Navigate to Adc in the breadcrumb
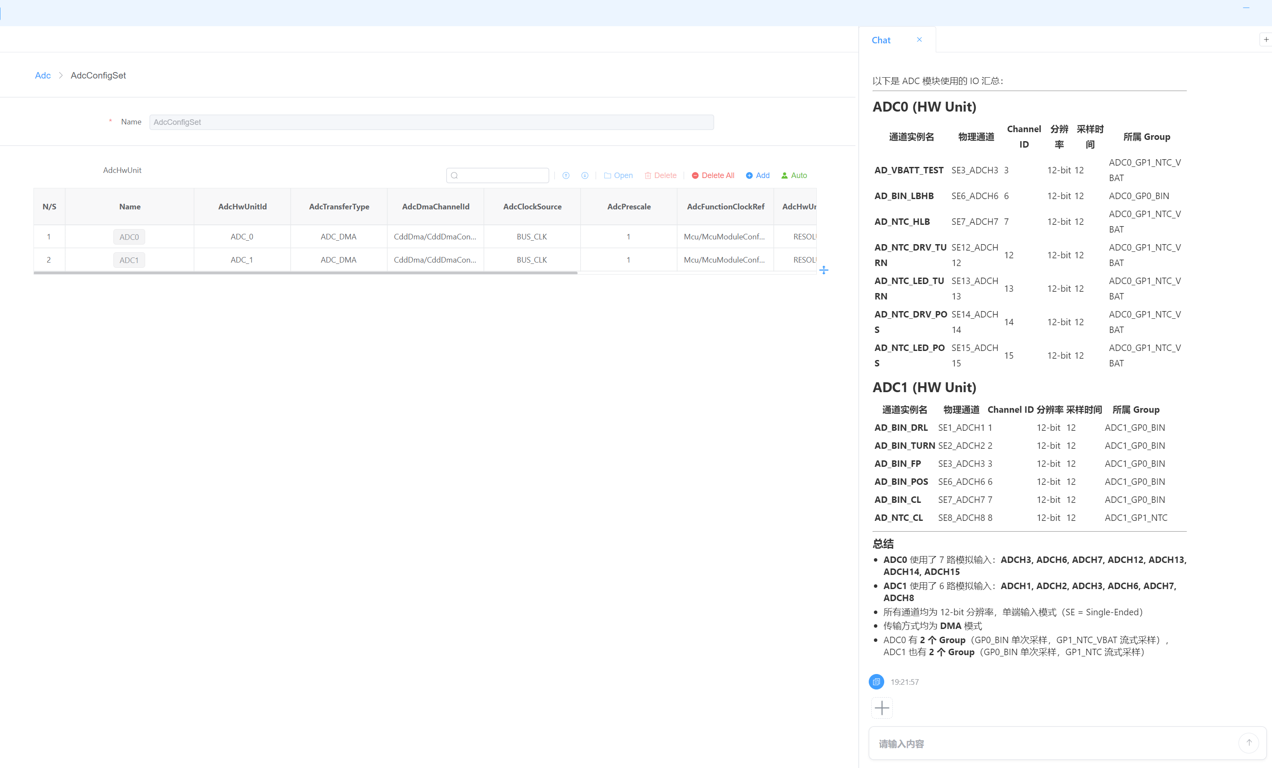Viewport: 1272px width, 768px height. 43,76
